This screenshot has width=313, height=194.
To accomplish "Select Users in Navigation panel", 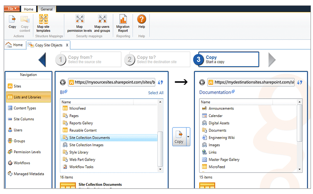I will tap(28, 130).
